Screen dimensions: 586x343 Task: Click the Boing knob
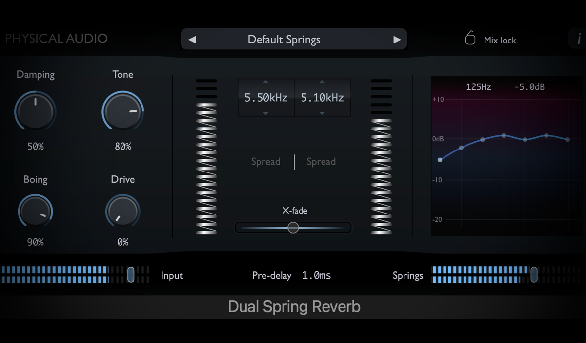pyautogui.click(x=35, y=211)
